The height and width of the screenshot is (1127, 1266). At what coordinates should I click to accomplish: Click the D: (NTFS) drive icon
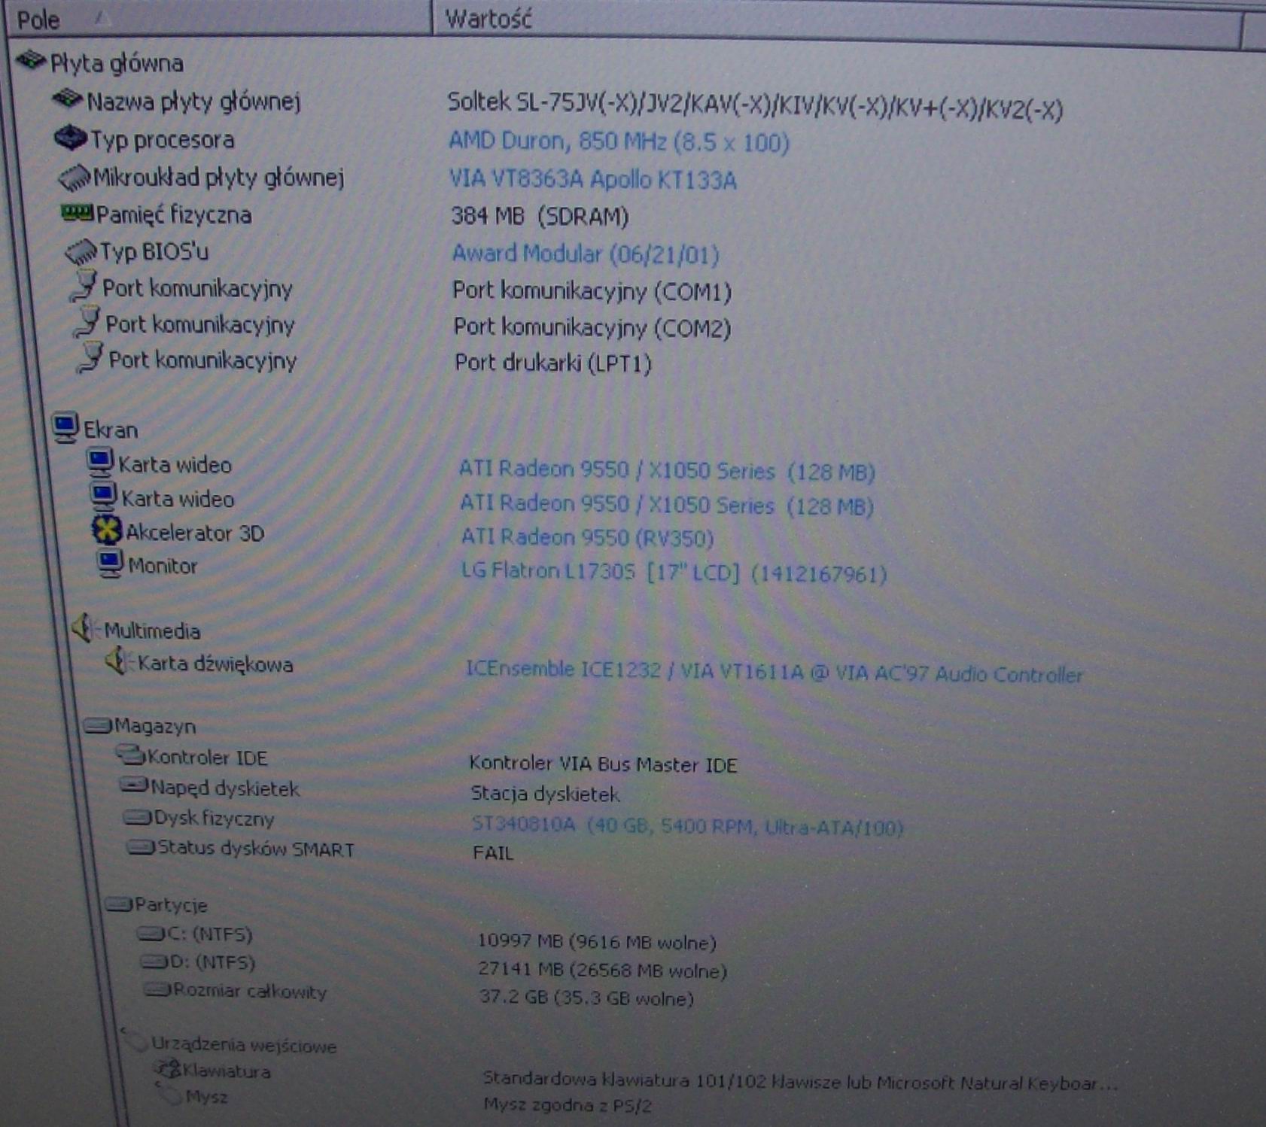[155, 961]
